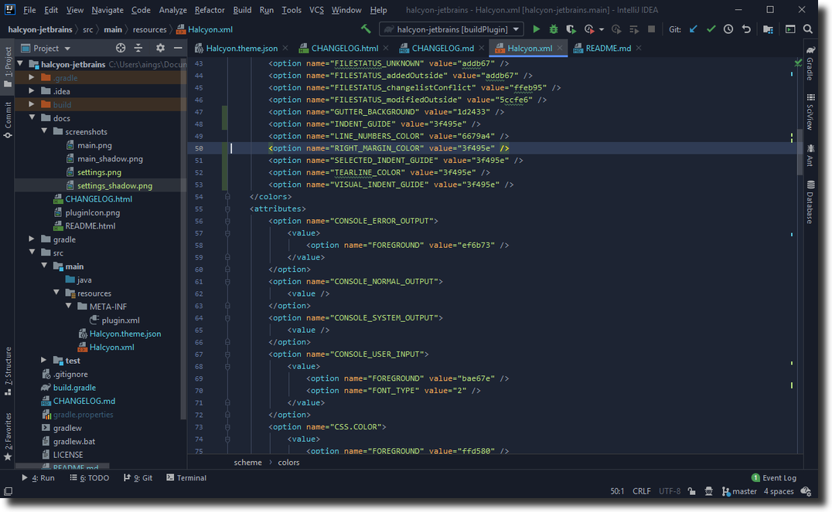Collapse all with Project panel collapse icon

coord(138,48)
